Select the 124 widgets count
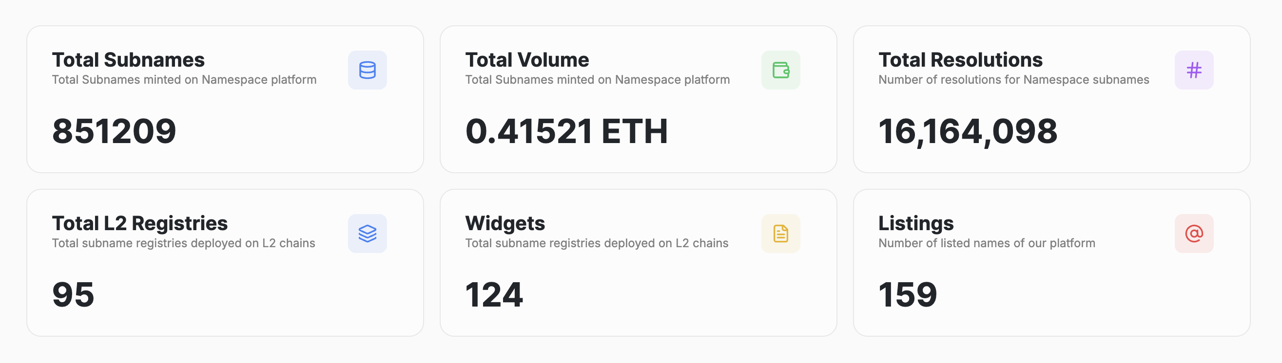Viewport: 1282px width, 363px height. [494, 295]
